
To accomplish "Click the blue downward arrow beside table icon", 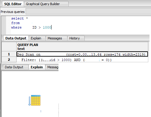I will tap(30, 101).
